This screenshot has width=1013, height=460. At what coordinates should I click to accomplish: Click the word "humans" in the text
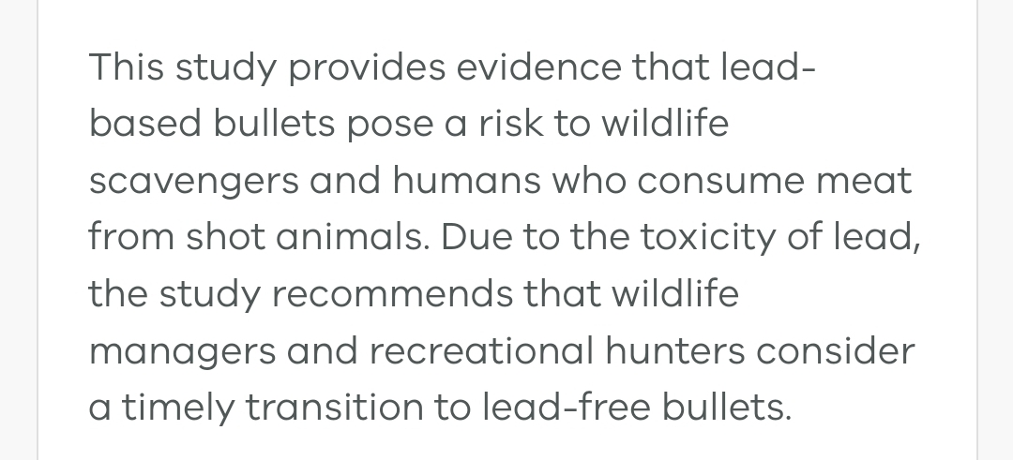pos(466,180)
